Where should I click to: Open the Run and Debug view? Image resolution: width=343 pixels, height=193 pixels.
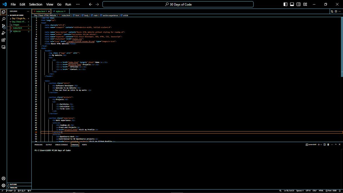3,33
